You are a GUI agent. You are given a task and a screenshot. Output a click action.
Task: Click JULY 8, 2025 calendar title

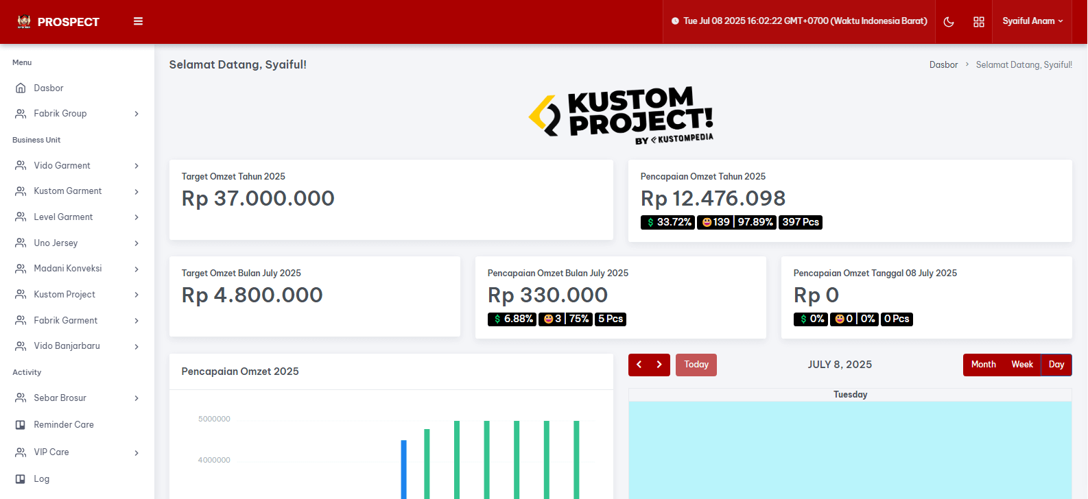pos(840,365)
